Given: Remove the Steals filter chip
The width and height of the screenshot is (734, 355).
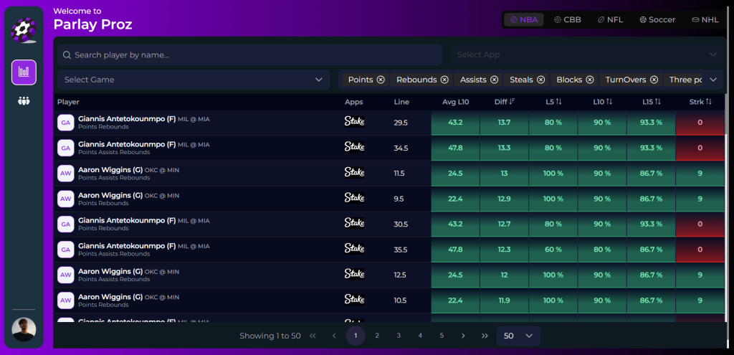Looking at the screenshot, I should (x=540, y=80).
